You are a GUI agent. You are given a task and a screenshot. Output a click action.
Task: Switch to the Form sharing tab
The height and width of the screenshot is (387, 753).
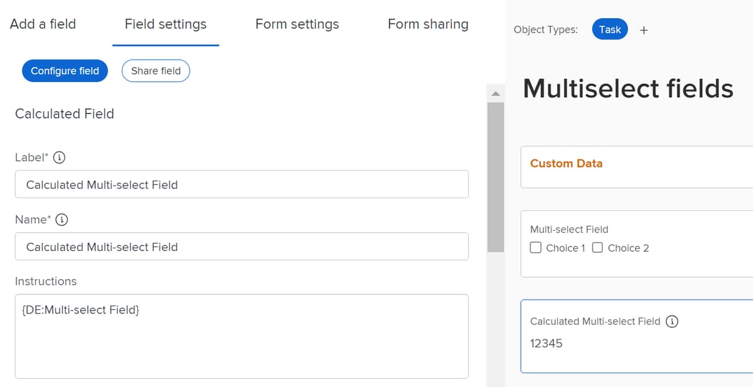tap(427, 24)
